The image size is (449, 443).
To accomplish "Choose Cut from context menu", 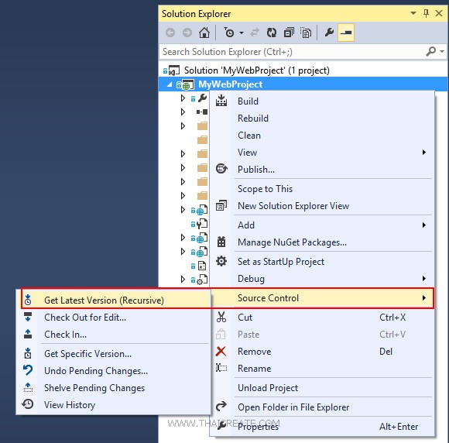I will pos(245,318).
